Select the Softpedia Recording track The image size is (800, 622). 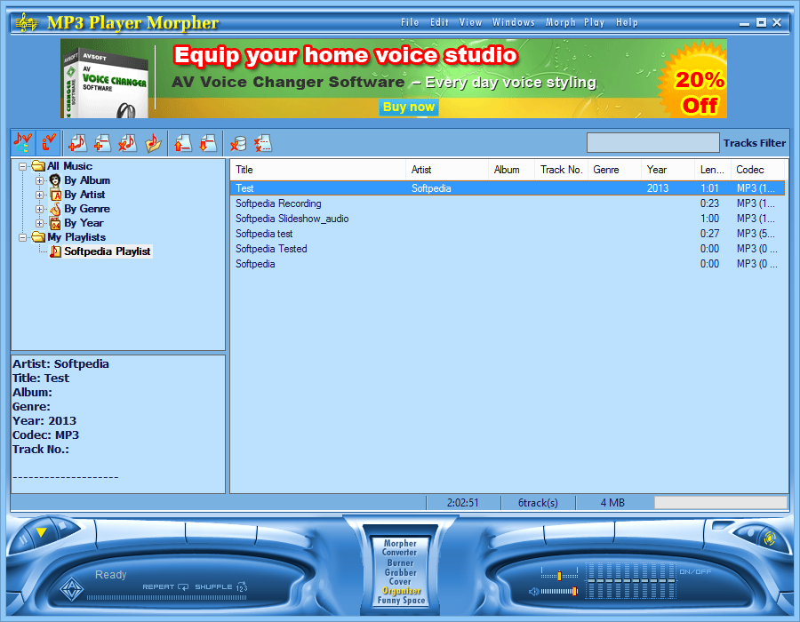click(508, 203)
